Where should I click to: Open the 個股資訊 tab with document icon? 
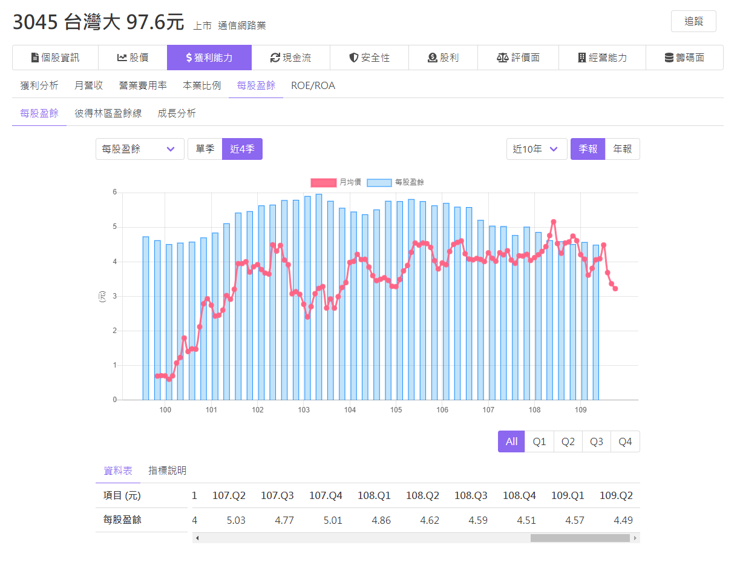point(55,58)
